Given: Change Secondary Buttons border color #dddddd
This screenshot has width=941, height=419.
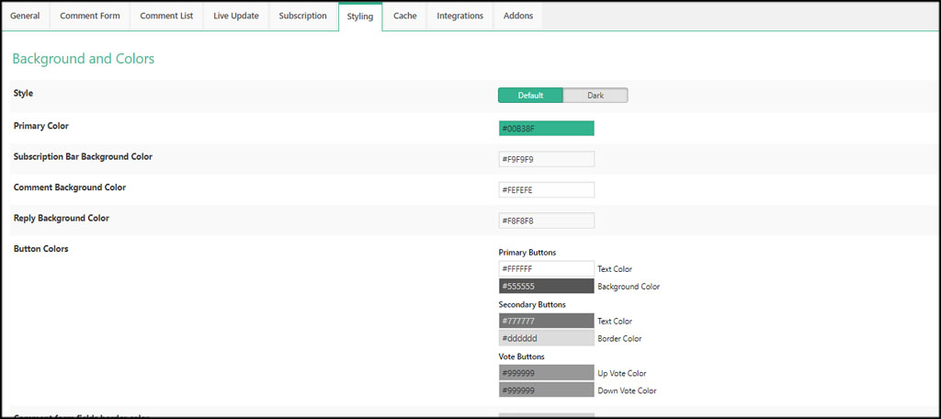Looking at the screenshot, I should point(546,338).
